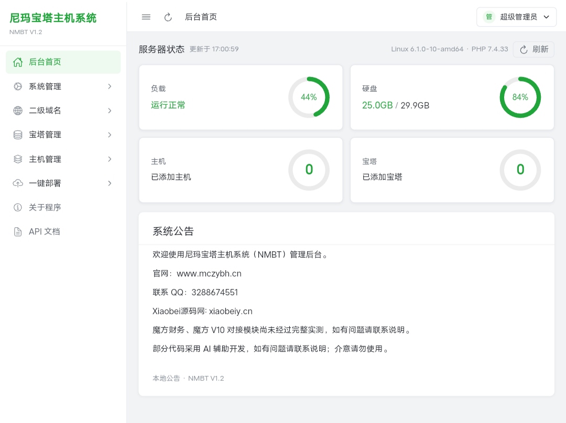This screenshot has height=423, width=566.
Task: Click the info icon next to 关于程序
Action: pos(18,207)
